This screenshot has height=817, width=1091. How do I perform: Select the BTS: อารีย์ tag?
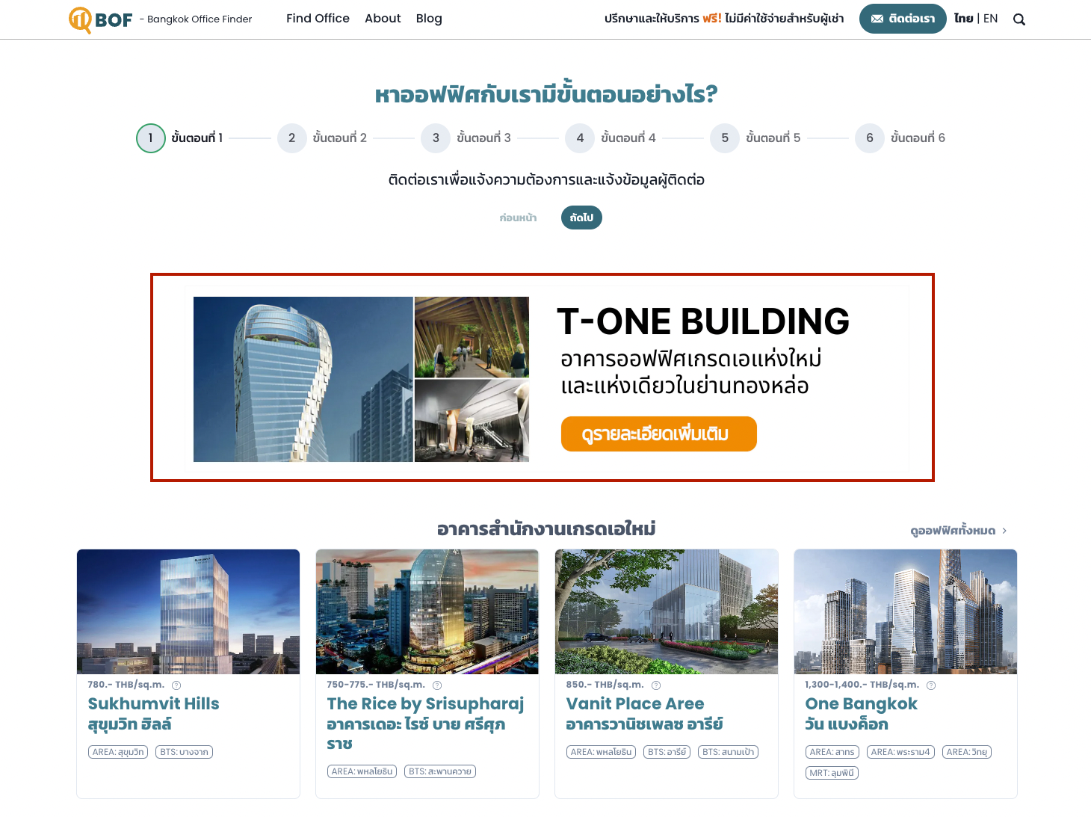coord(667,752)
